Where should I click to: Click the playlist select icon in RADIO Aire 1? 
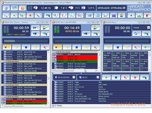(45, 34)
